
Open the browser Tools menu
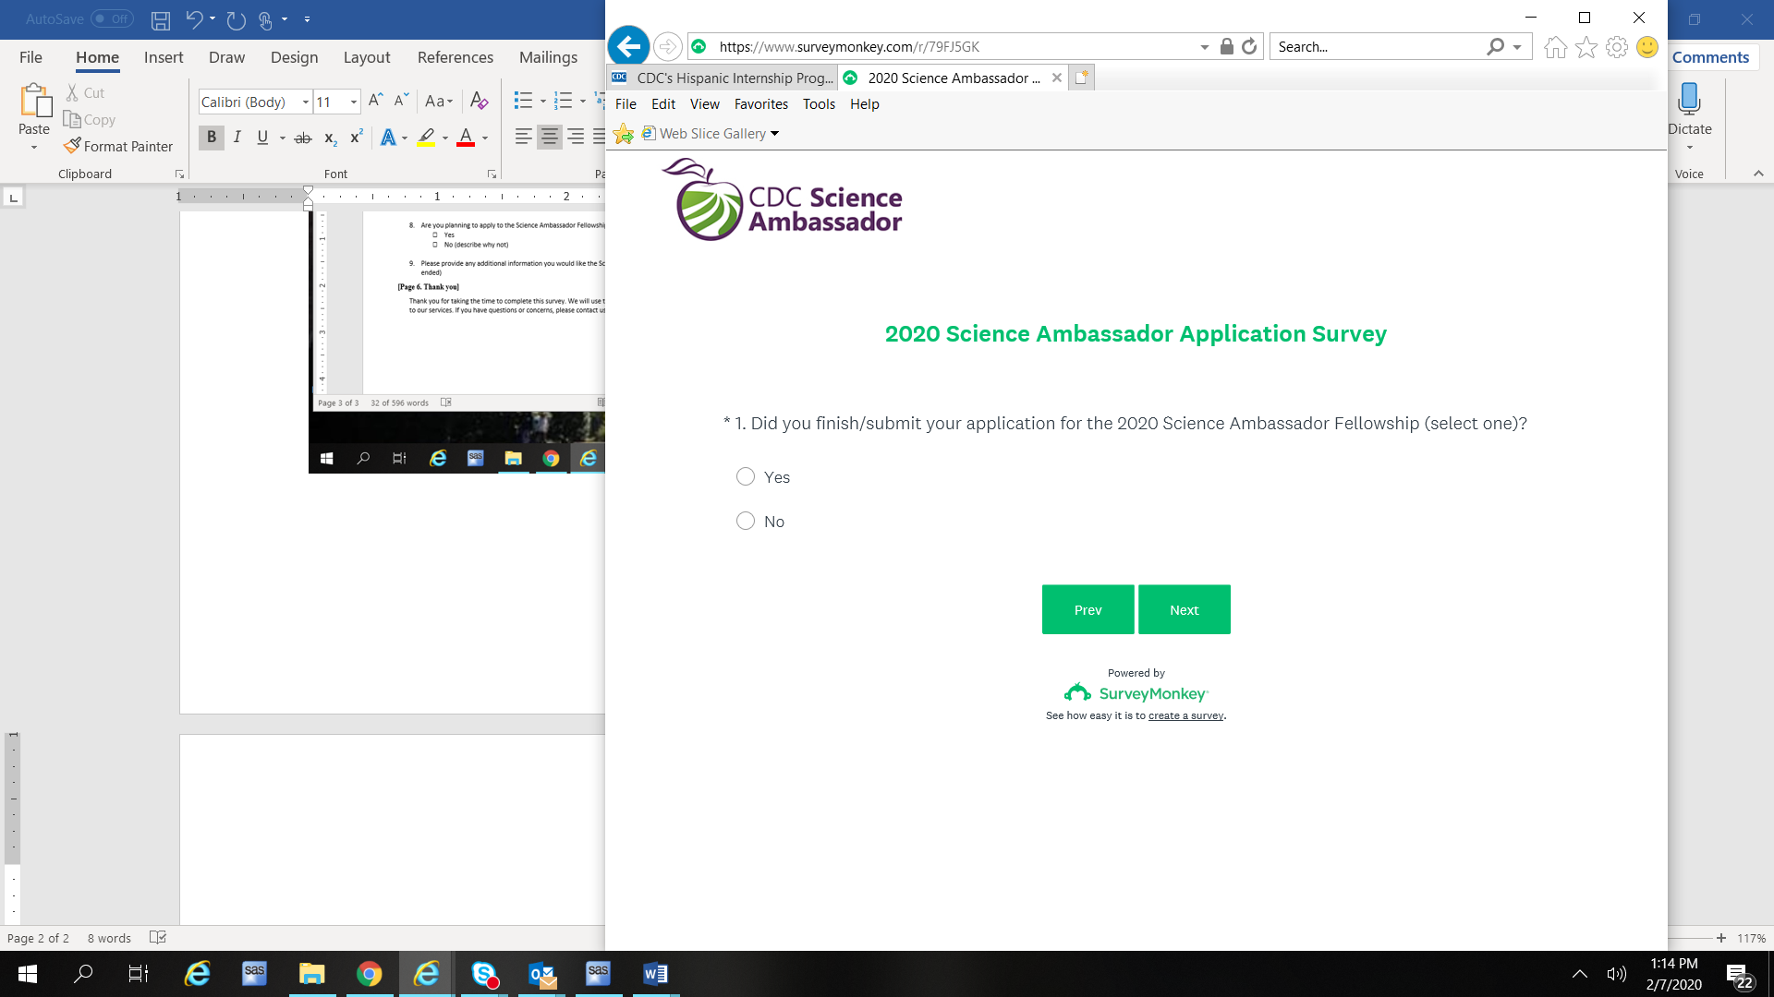[x=818, y=104]
